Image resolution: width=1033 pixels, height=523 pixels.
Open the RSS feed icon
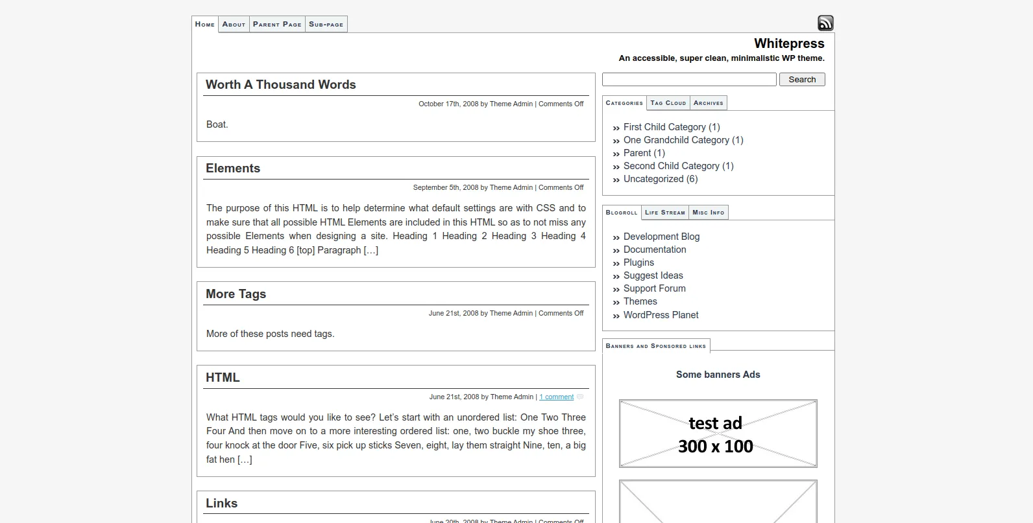pos(825,23)
